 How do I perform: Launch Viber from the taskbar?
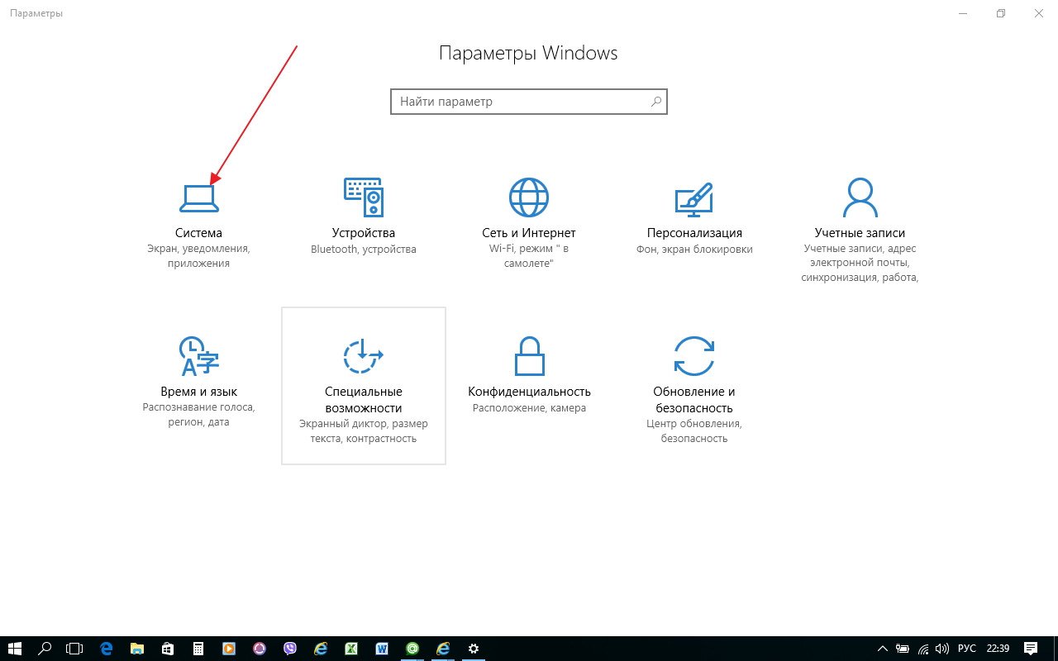click(x=289, y=649)
